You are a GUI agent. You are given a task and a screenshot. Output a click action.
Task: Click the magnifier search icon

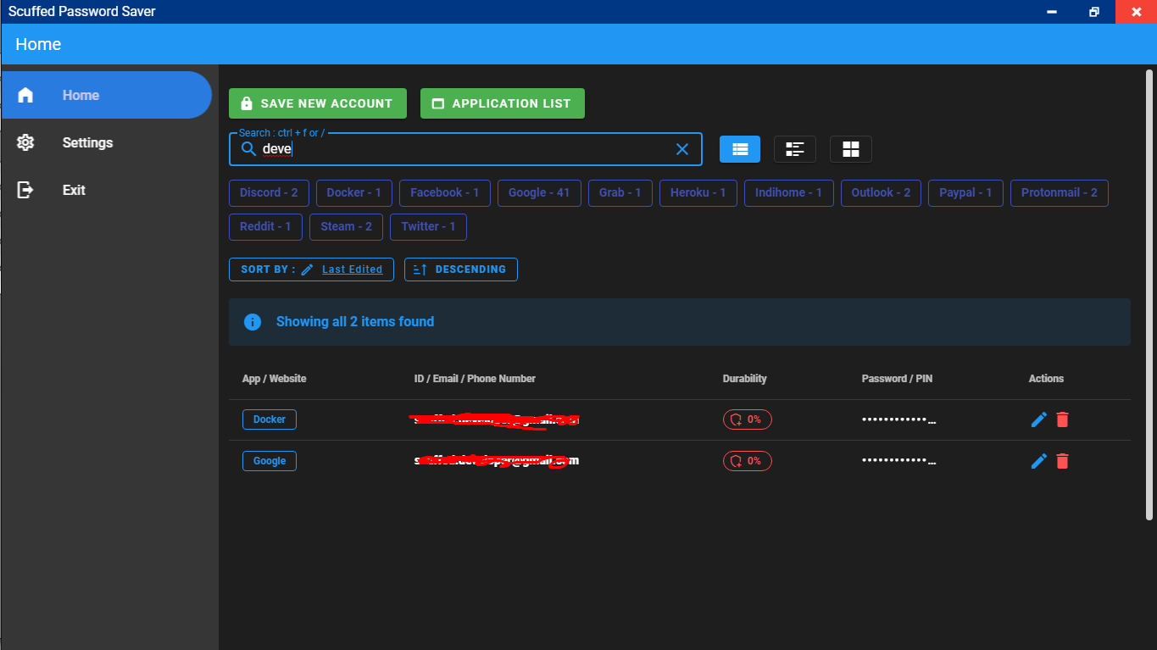pos(248,149)
